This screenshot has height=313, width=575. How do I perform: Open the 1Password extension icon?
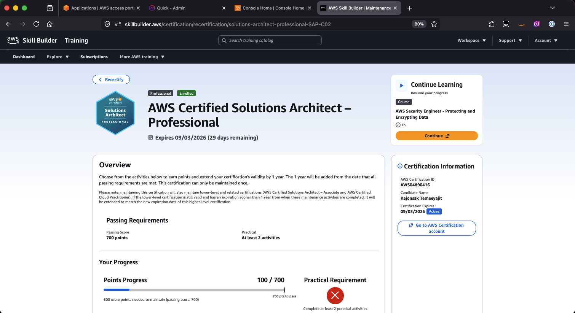(552, 24)
